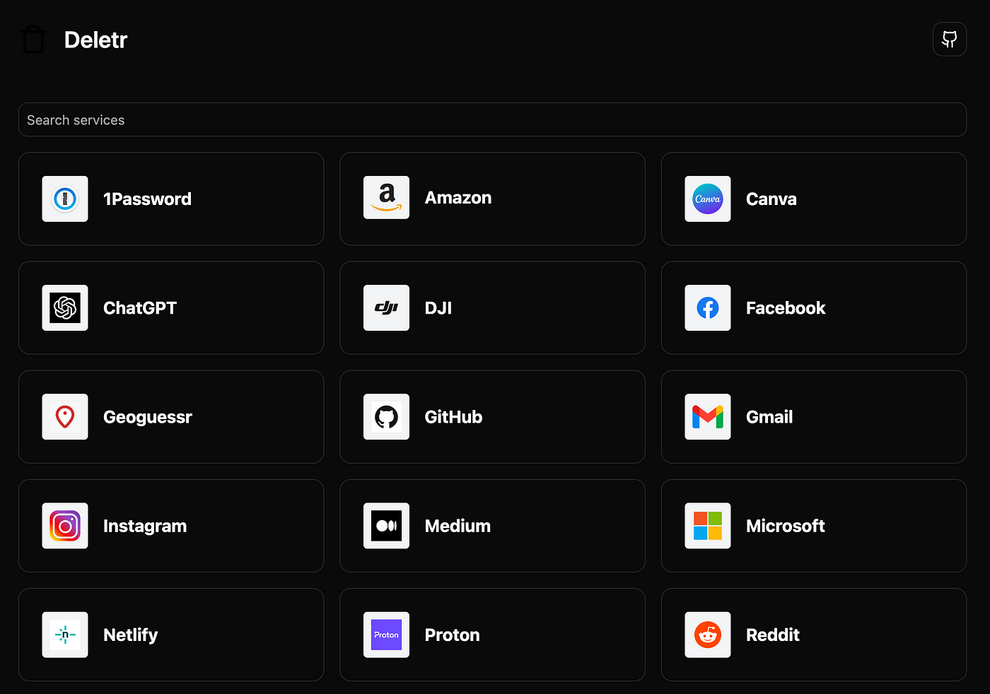Click the Amazon logo icon
The width and height of the screenshot is (990, 694).
[386, 197]
